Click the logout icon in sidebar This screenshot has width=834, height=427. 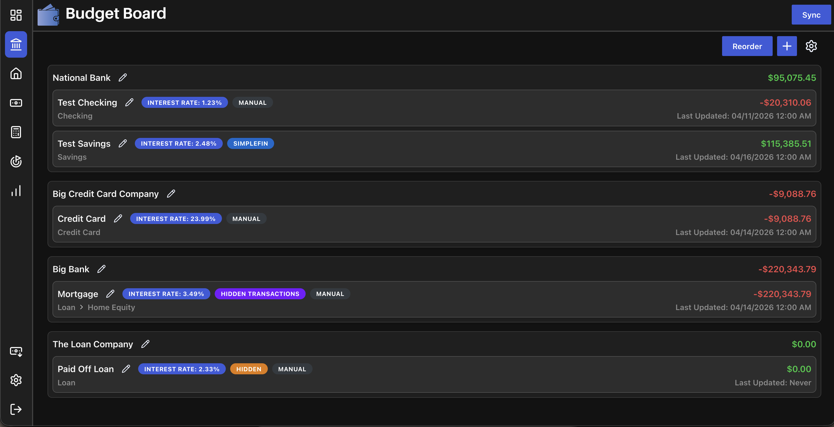(x=16, y=409)
